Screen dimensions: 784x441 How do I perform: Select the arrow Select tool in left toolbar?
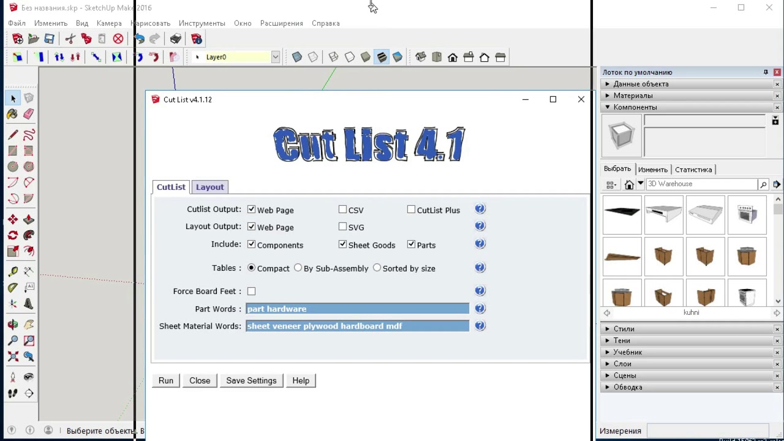click(x=13, y=98)
